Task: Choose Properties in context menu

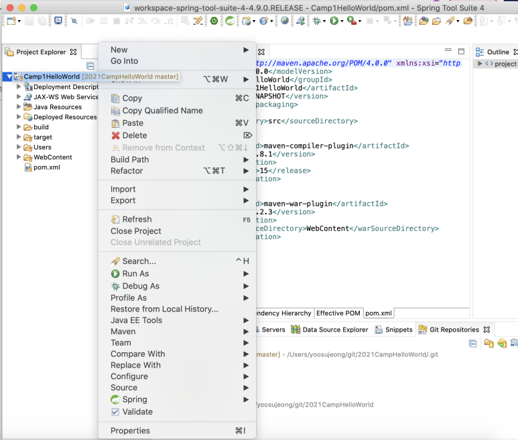Action: click(177, 431)
